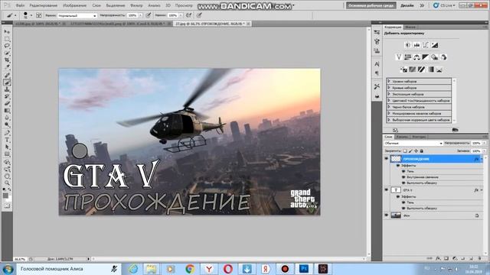This screenshot has width=490, height=275.
Task: Open Google Chrome from taskbar
Action: pyautogui.click(x=190, y=269)
